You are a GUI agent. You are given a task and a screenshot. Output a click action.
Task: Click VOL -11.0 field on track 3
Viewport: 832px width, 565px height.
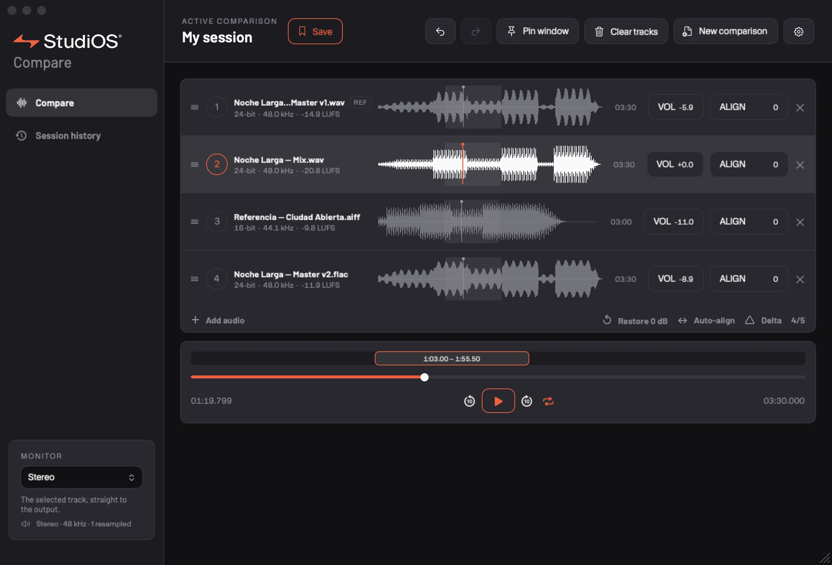[x=673, y=222]
